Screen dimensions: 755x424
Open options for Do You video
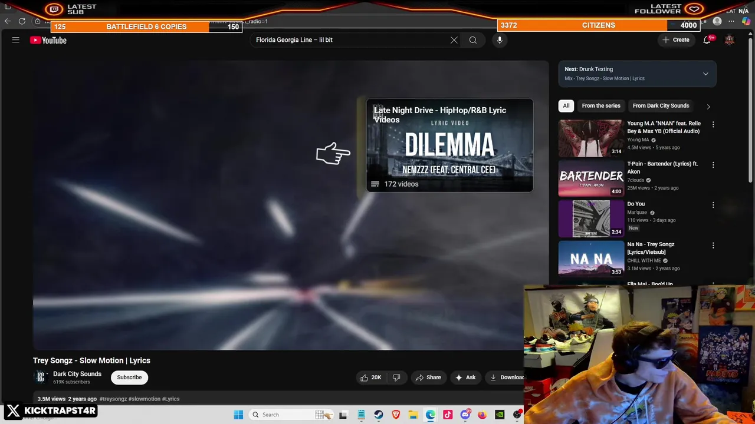click(713, 205)
